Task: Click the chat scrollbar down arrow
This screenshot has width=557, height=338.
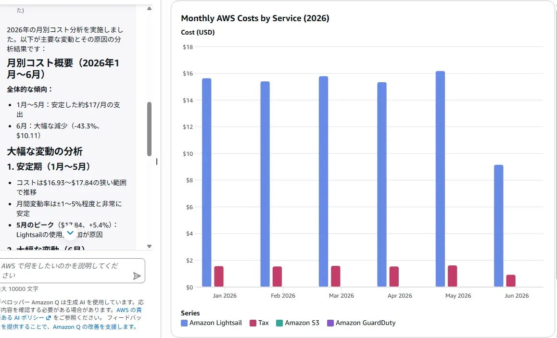Action: 149,246
